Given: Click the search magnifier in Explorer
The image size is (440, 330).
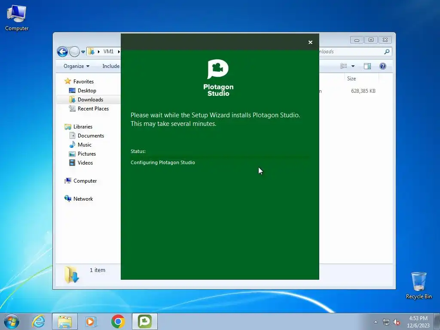Looking at the screenshot, I should point(387,52).
